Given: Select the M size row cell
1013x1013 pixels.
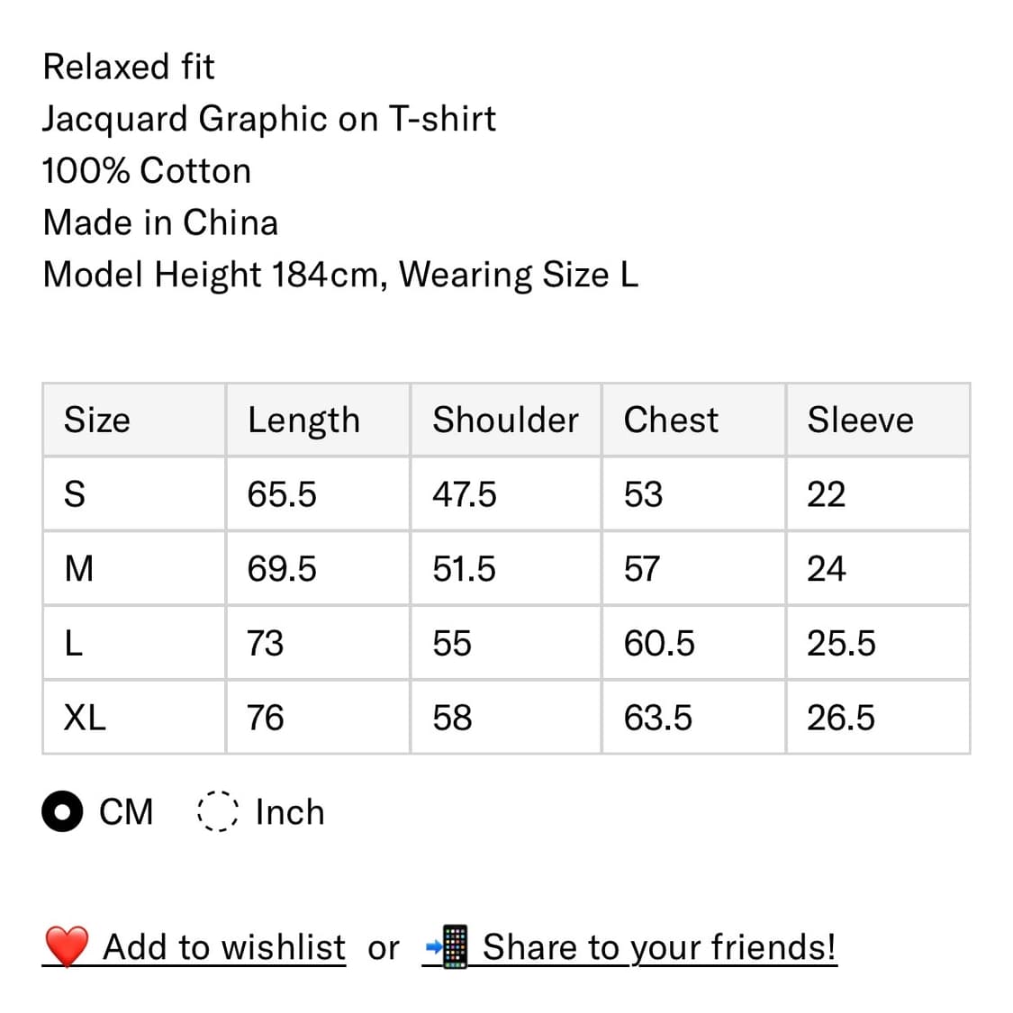Looking at the screenshot, I should [134, 568].
